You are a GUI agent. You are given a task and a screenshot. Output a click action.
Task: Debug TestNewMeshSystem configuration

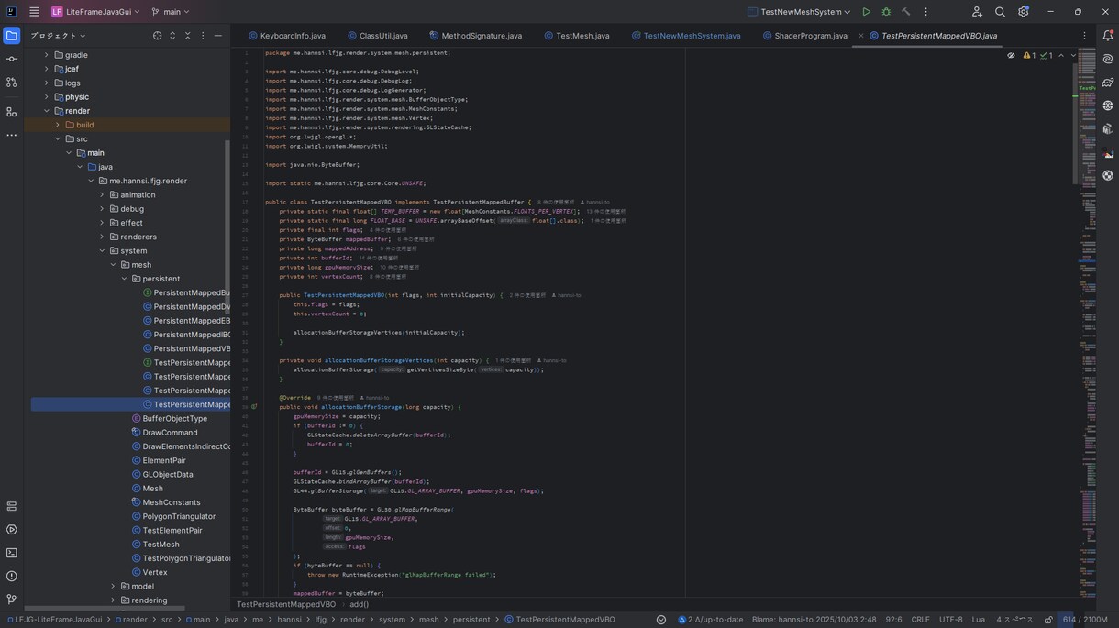click(x=886, y=12)
